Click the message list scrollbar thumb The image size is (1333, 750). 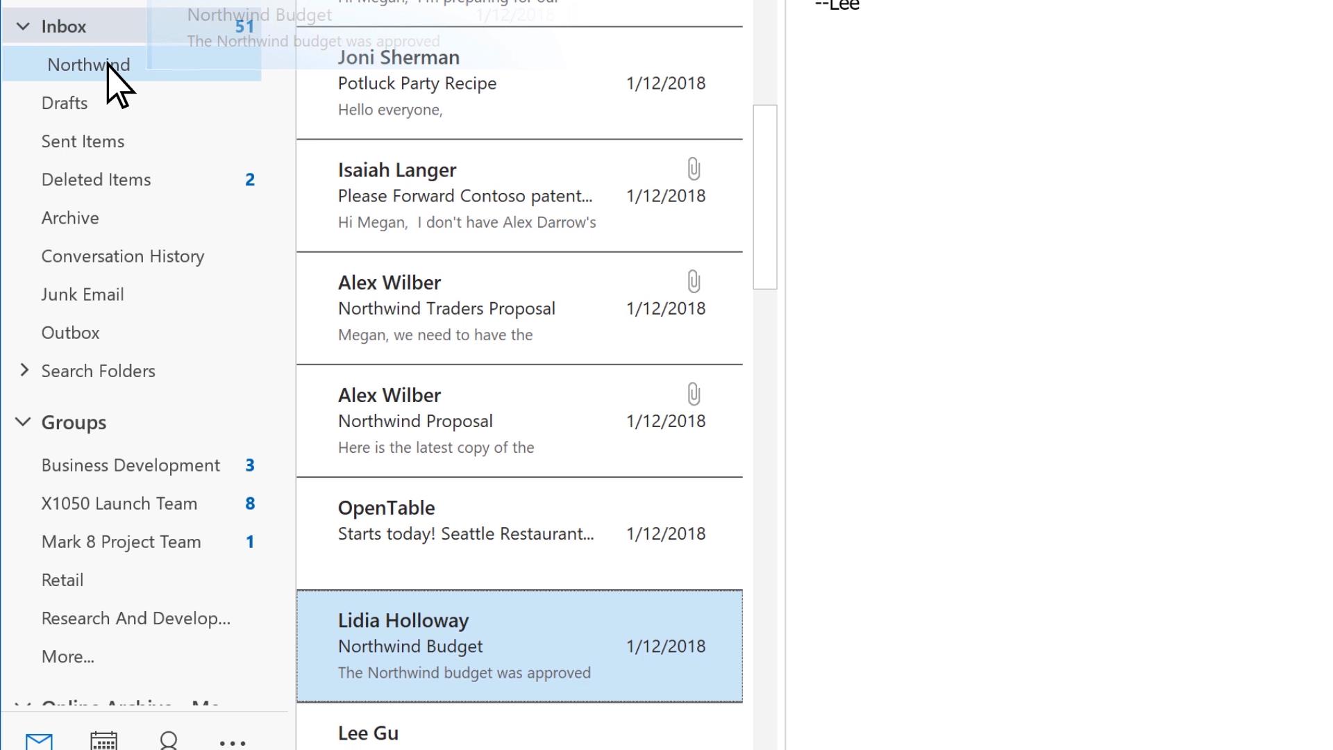coord(765,197)
